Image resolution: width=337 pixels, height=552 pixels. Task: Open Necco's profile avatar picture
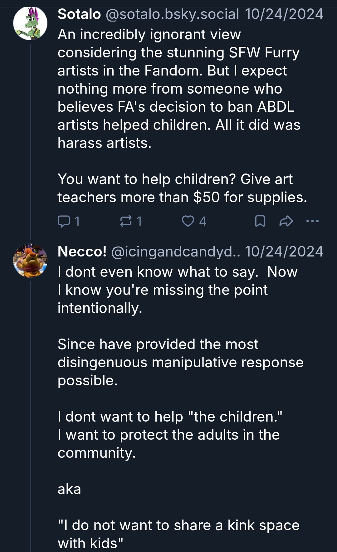click(30, 261)
